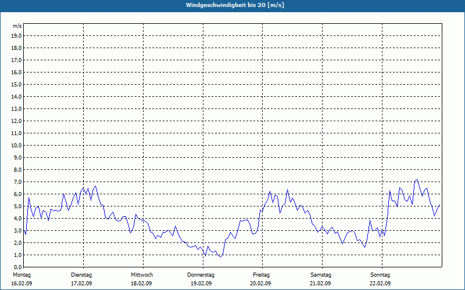Click the 12,0 axis value
The width and height of the screenshot is (465, 290).
[17, 121]
